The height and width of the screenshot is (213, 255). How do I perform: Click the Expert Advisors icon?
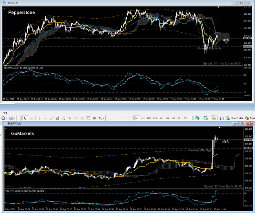click(x=247, y=118)
